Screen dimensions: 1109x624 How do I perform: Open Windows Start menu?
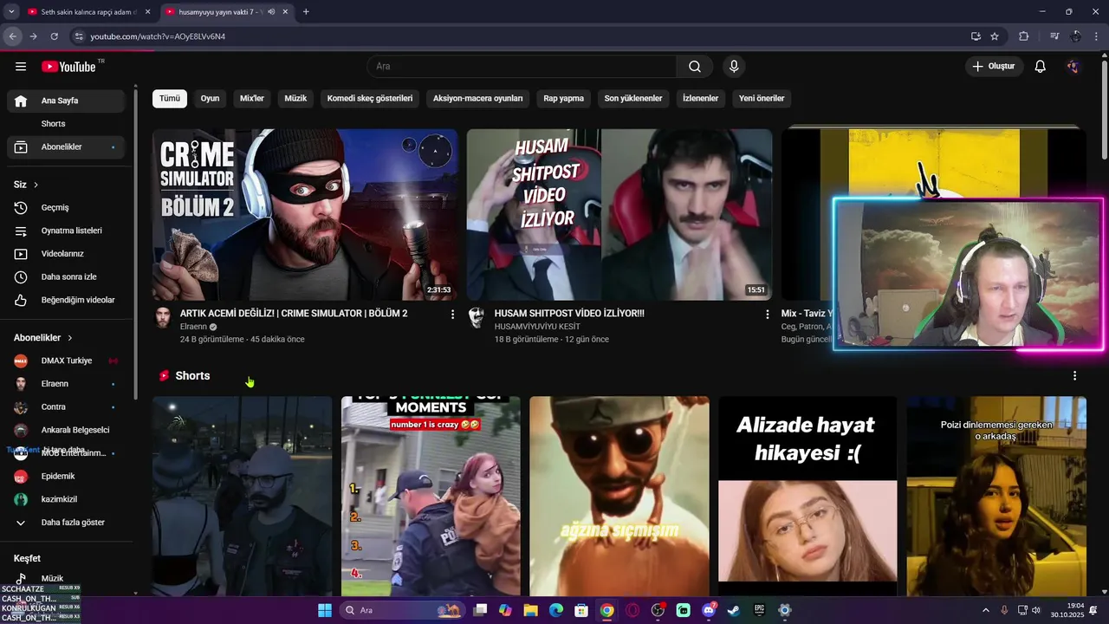coord(325,610)
